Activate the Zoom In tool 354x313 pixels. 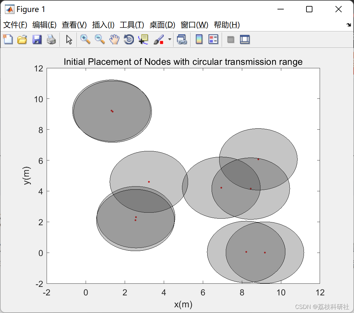point(85,39)
